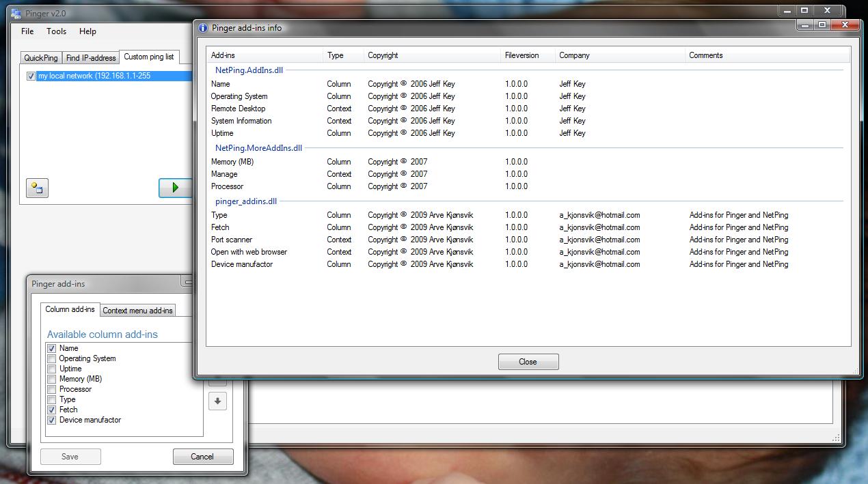Viewport: 868px width, 484px height.
Task: Uncheck the Fetch column add-in
Action: point(51,410)
